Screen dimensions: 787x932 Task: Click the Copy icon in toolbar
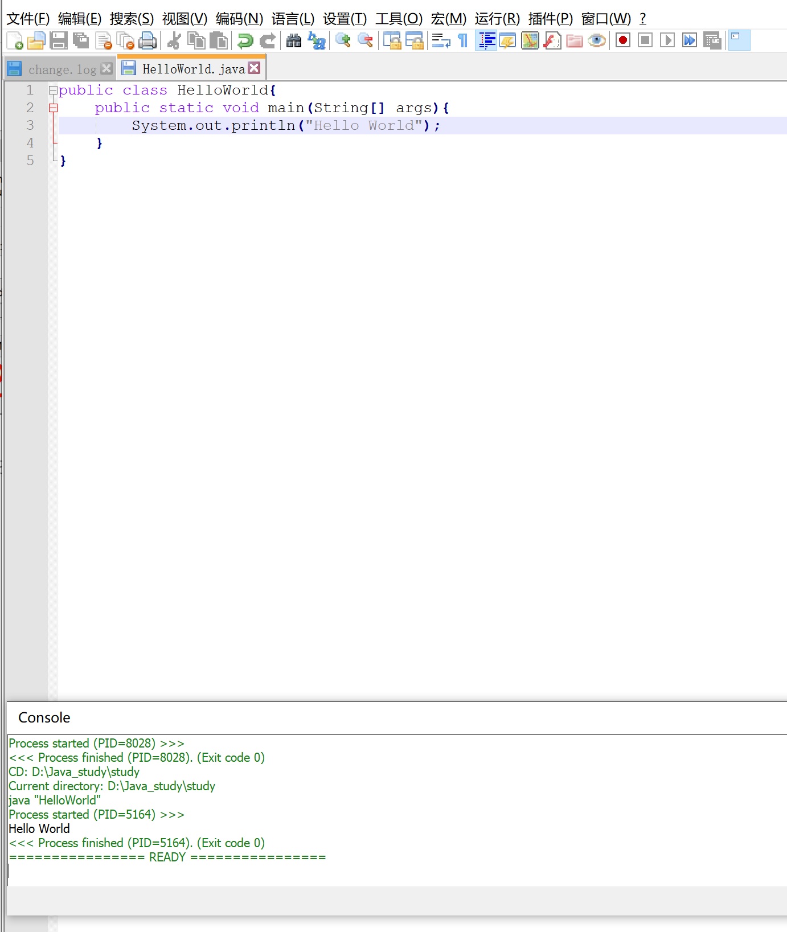pos(196,40)
